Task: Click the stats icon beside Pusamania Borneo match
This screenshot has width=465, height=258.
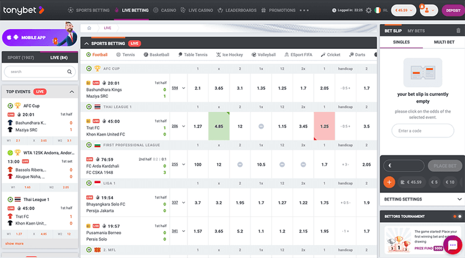Action: (x=89, y=226)
